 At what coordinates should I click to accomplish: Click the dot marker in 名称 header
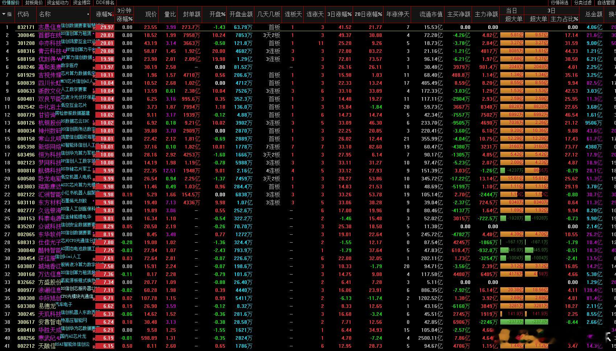88,14
